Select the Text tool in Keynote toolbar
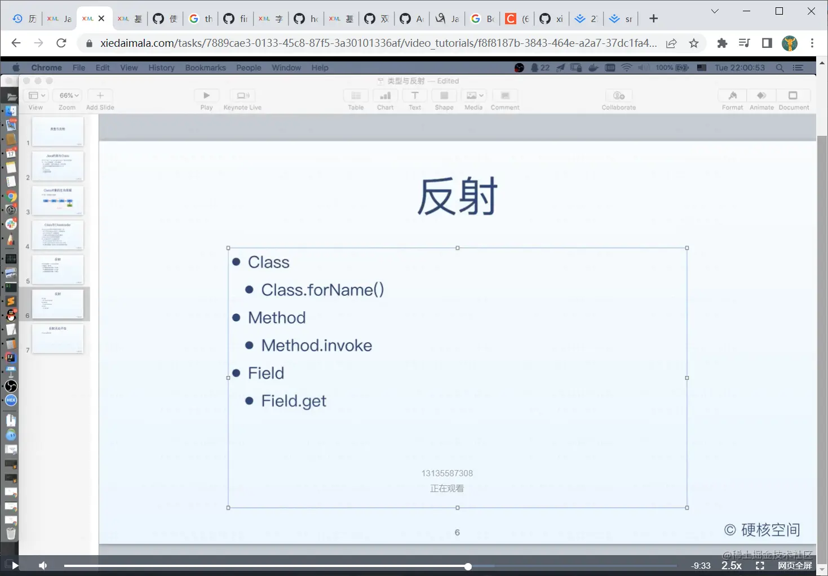The image size is (828, 576). (415, 96)
